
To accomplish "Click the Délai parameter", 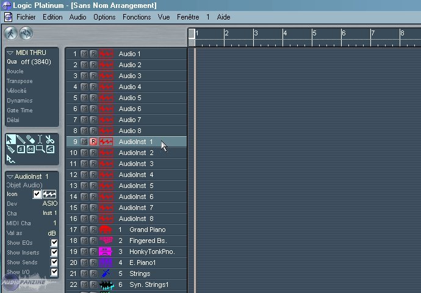I will tap(13, 120).
